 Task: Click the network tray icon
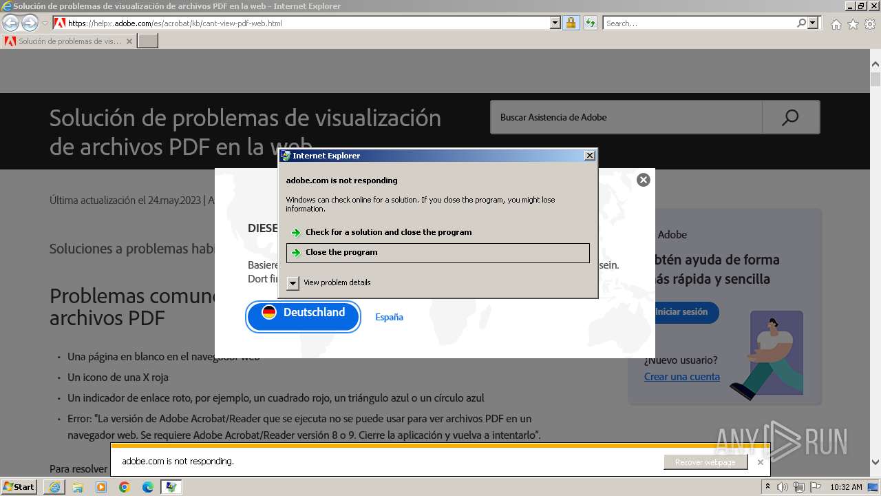click(x=799, y=487)
